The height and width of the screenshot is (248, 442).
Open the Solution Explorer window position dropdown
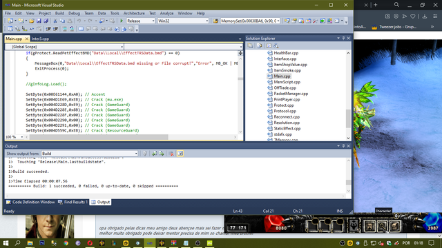[338, 39]
